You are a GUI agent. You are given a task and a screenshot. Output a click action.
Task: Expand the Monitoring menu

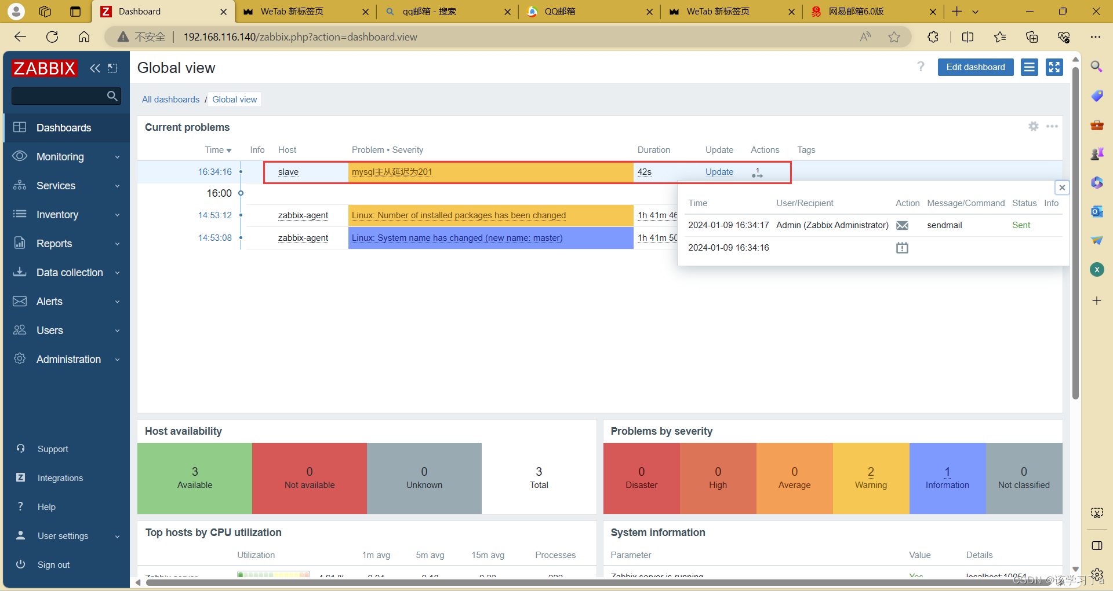coord(67,156)
